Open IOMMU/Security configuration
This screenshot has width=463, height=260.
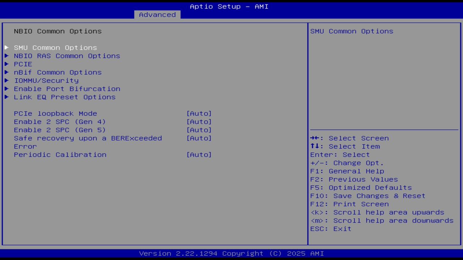46,81
